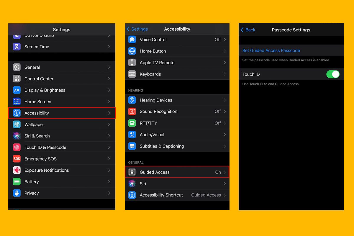Select Exposure Notifications label
The width and height of the screenshot is (354, 236).
tap(47, 170)
